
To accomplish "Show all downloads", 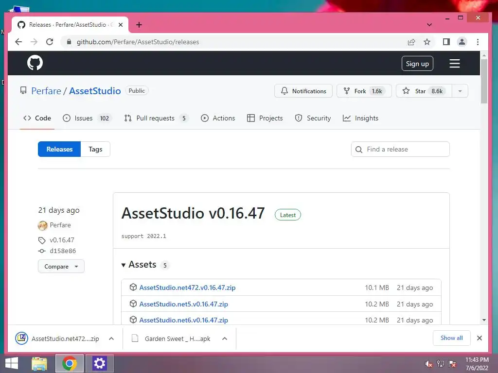I will pos(452,338).
